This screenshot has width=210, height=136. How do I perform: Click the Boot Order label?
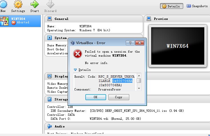[56, 49]
